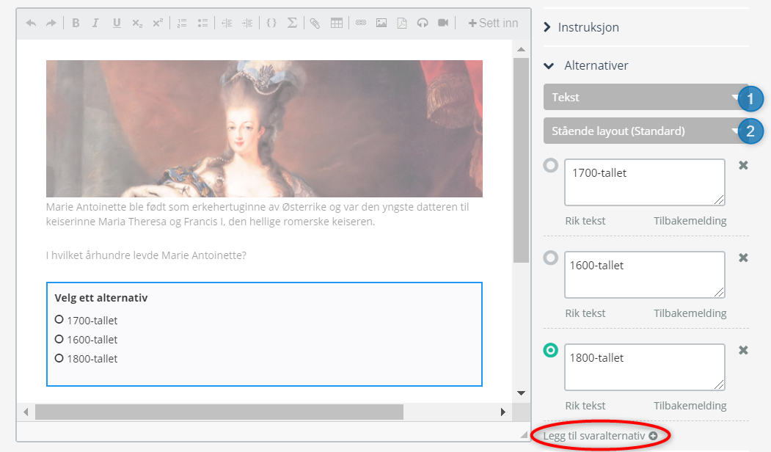This screenshot has height=452, width=771.
Task: Open the Sett inn menu
Action: point(493,23)
